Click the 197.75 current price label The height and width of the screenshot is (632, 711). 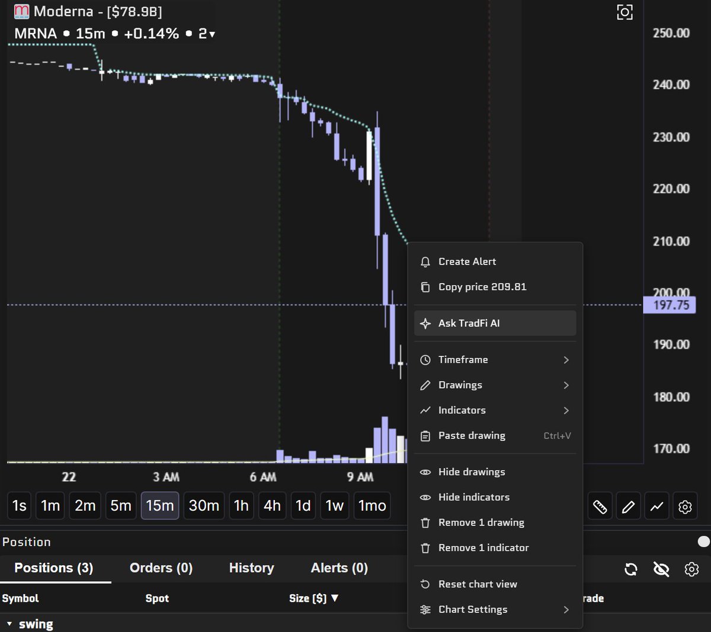670,305
